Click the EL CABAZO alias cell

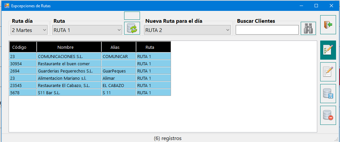[119, 85]
